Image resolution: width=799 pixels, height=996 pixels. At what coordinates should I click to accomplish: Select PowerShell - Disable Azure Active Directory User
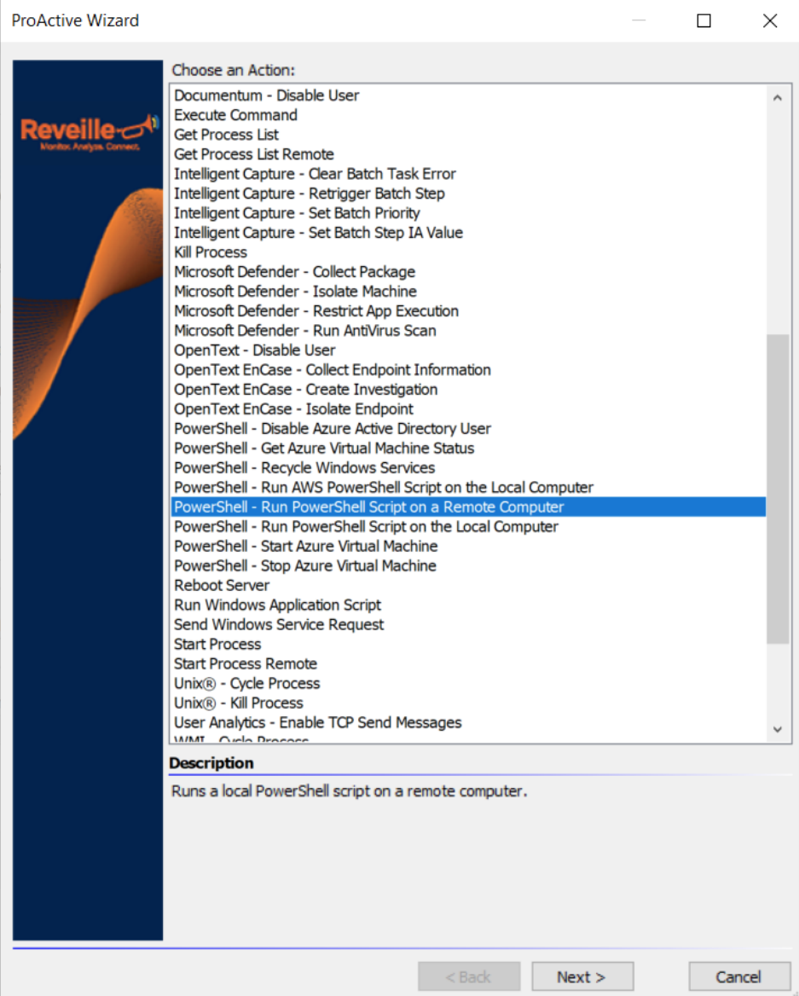click(468, 429)
